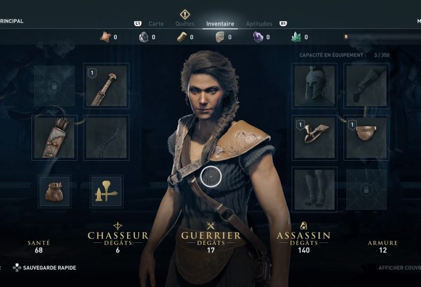Click the Afficher Couvre-chef option
Viewport: 421px width, 287px height.
pyautogui.click(x=400, y=268)
